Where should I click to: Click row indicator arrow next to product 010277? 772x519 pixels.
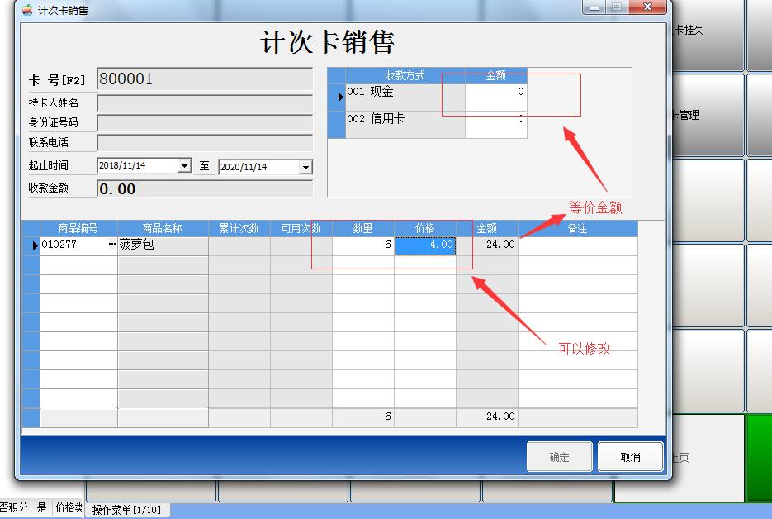(x=33, y=244)
